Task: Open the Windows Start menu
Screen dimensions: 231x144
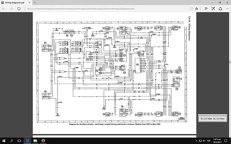Action: 4,141
